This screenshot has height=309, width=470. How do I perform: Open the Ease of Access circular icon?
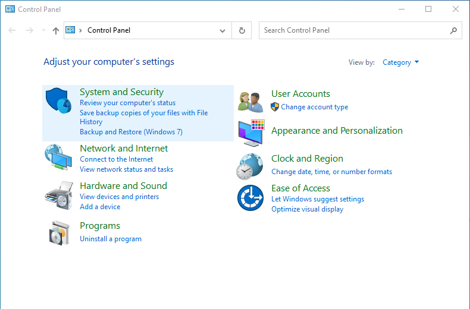coord(250,198)
